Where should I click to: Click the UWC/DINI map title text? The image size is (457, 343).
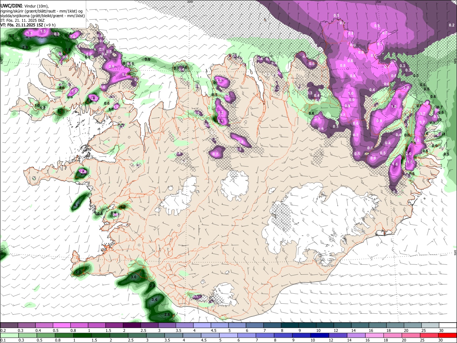point(11,6)
